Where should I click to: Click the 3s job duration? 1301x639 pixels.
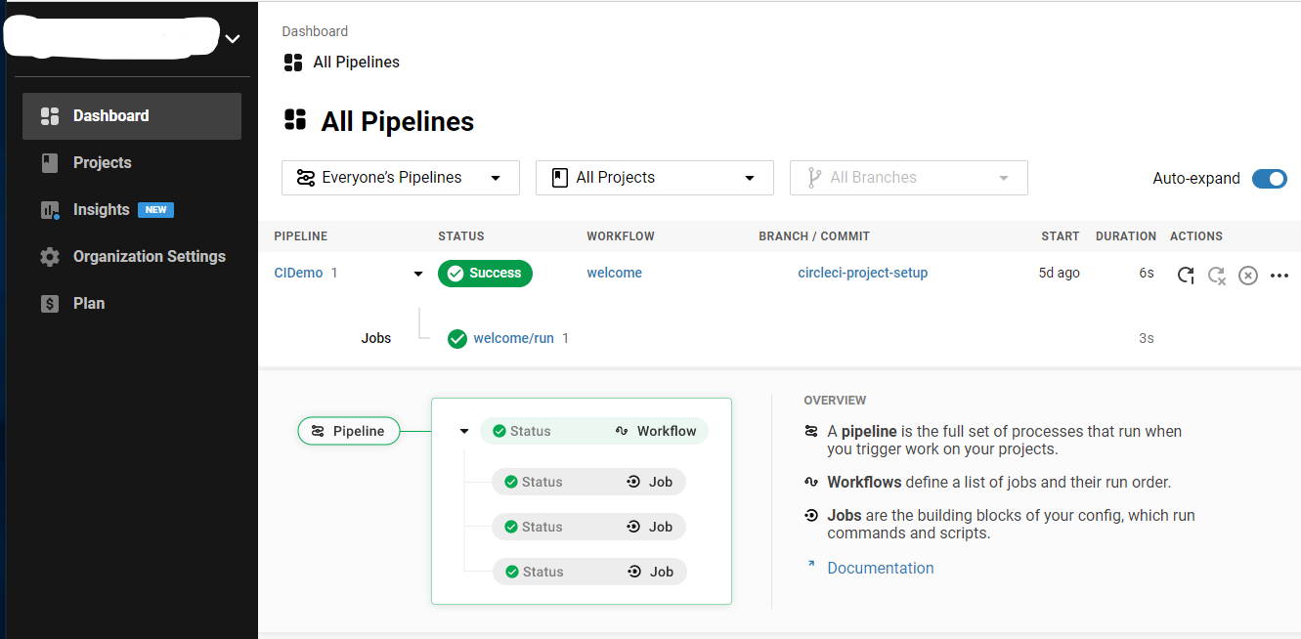coord(1147,338)
